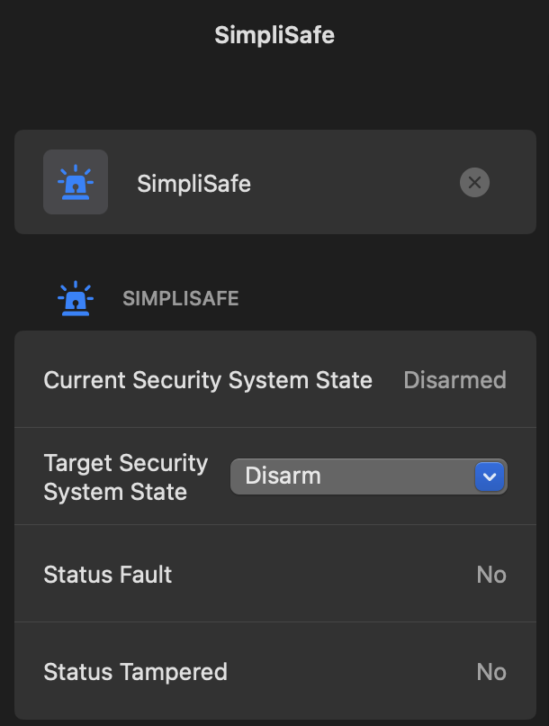The height and width of the screenshot is (726, 549).
Task: Tap the rounded siren icon next to SimpliSafe name
Action: click(x=76, y=182)
